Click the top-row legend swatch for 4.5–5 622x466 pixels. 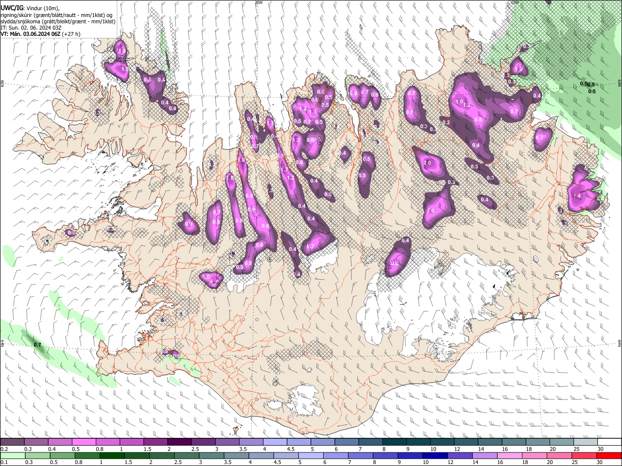298,442
